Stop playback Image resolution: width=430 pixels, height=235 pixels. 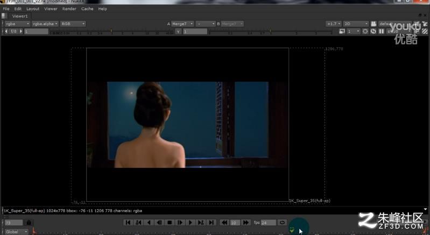pyautogui.click(x=170, y=223)
